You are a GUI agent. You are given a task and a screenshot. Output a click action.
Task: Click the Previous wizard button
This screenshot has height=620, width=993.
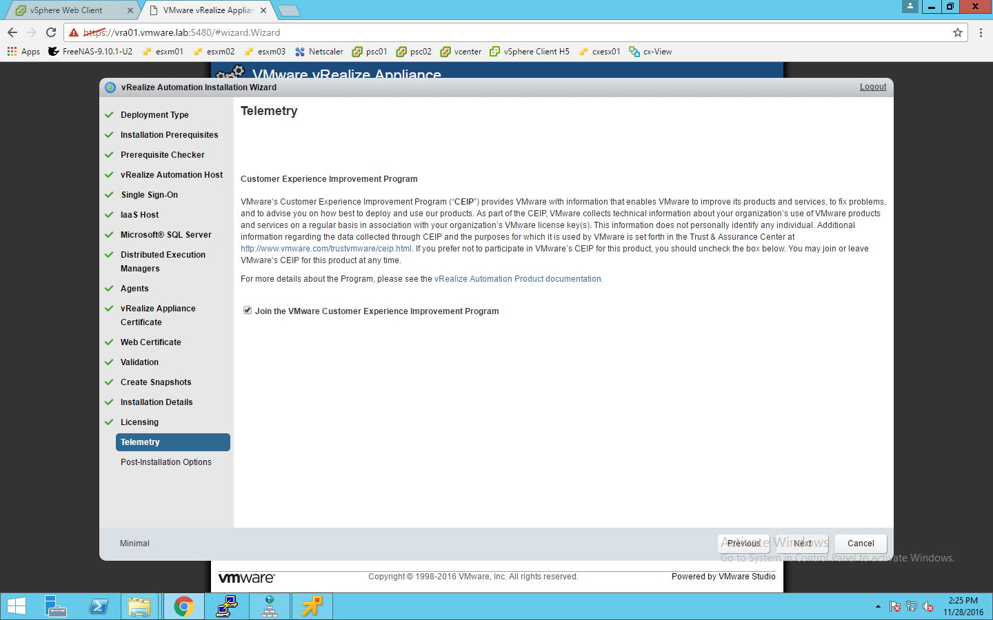click(x=743, y=544)
